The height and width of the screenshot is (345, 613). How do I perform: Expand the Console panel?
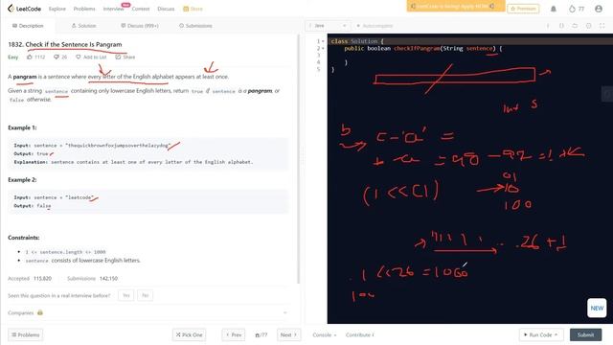tap(324, 334)
